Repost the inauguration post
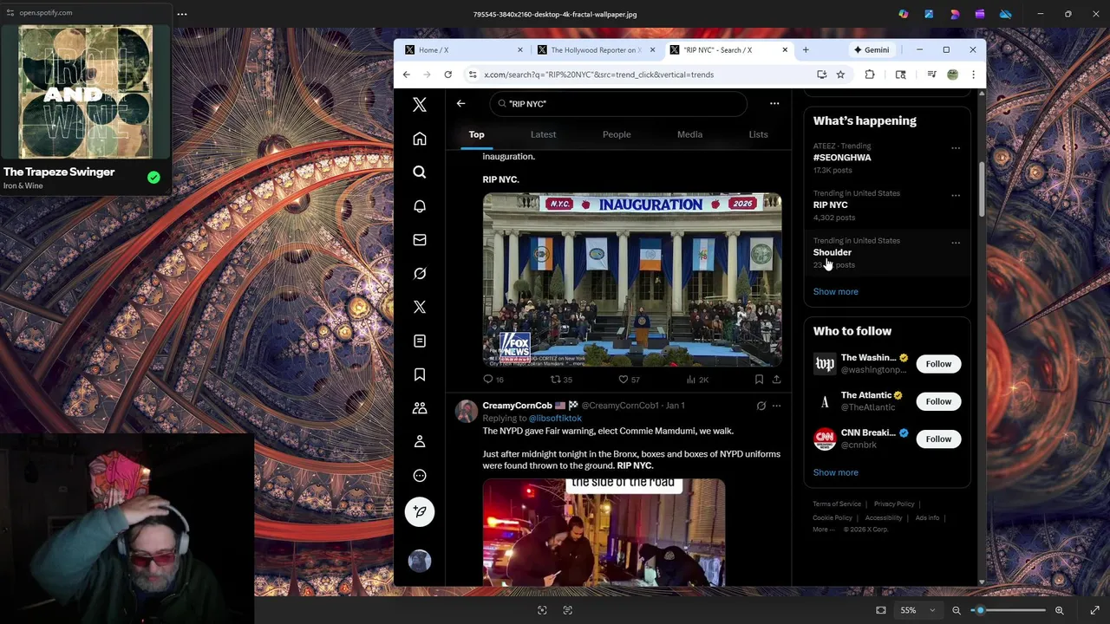1110x624 pixels. pos(556,380)
